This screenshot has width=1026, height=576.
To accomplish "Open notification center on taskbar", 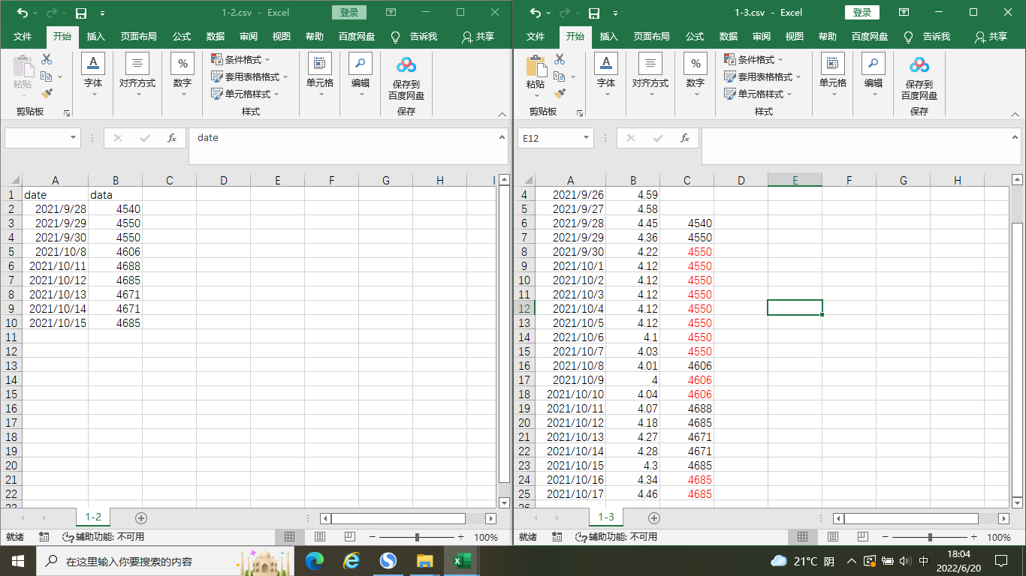I will (1000, 560).
